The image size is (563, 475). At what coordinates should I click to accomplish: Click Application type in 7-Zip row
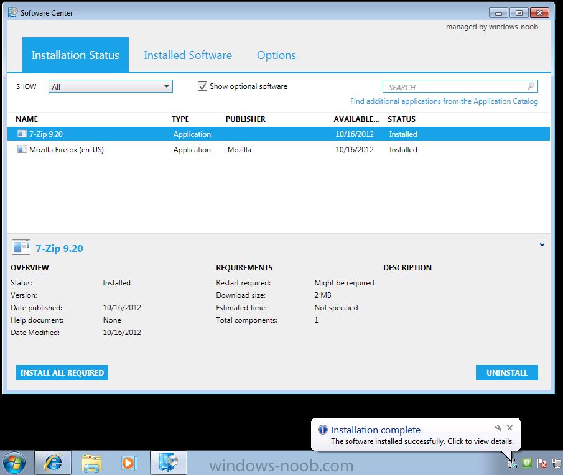192,134
